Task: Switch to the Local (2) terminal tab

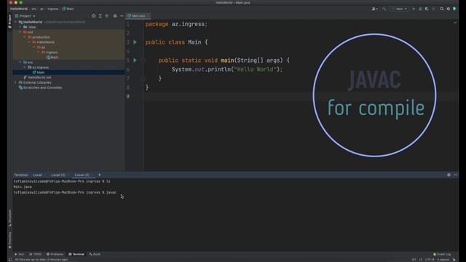Action: (x=58, y=175)
